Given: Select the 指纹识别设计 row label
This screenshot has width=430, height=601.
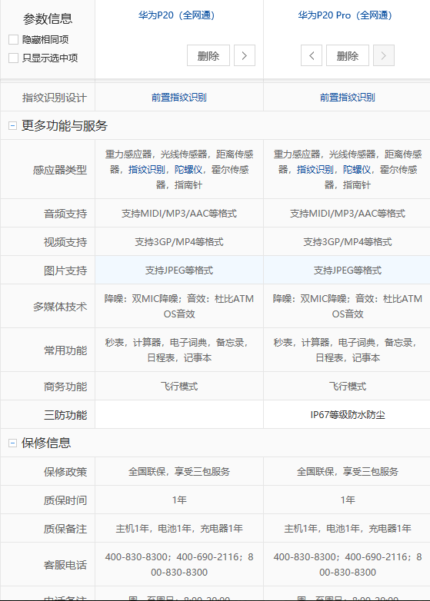Looking at the screenshot, I should 54,98.
